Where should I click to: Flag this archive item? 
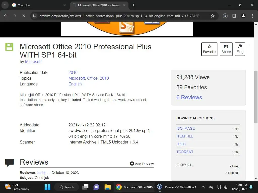click(240, 49)
